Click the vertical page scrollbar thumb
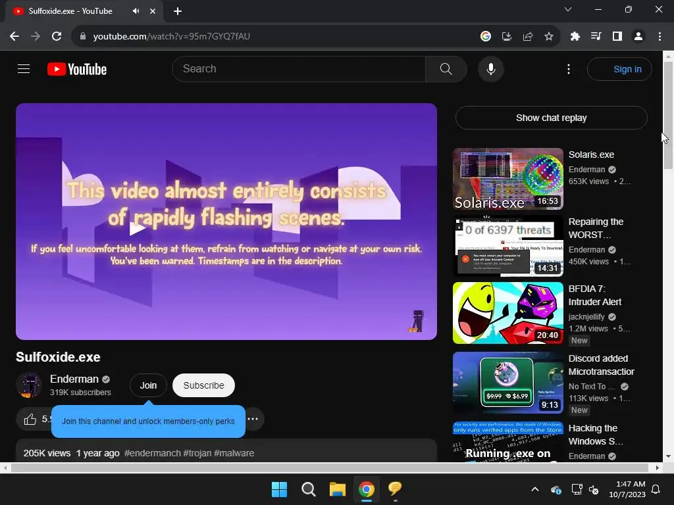This screenshot has height=505, width=674. (x=668, y=115)
